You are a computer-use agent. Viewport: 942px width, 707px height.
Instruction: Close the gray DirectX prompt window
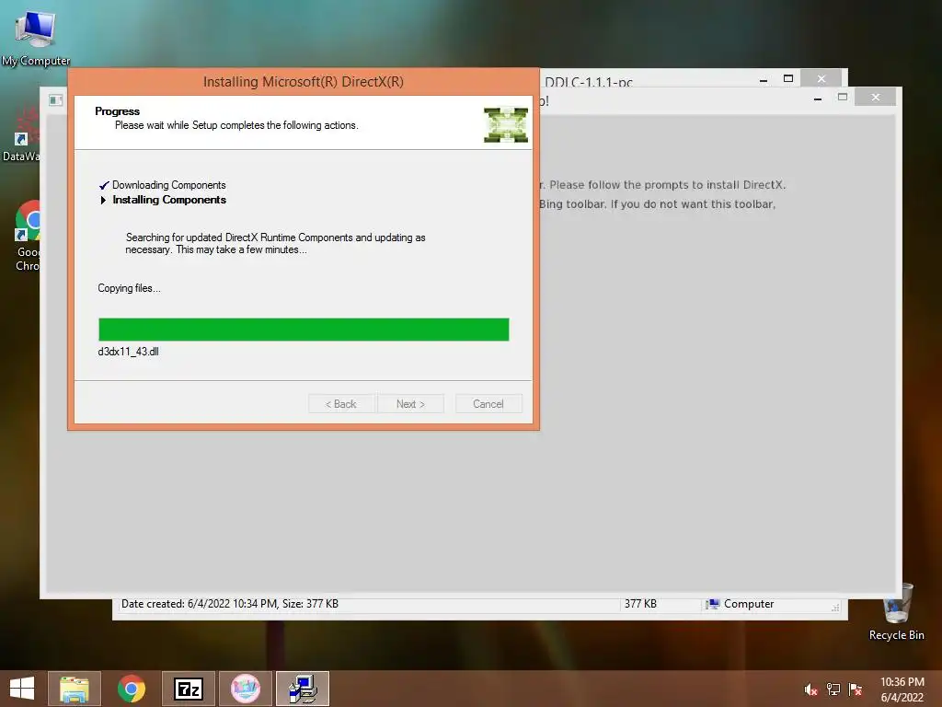[x=876, y=98]
